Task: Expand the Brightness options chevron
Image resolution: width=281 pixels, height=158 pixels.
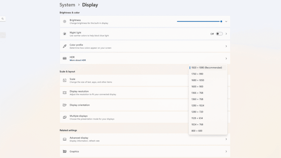Action: (x=226, y=21)
